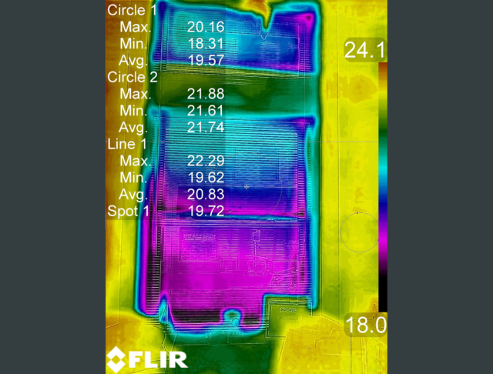The image size is (493, 374).
Task: Click Circle 1 maximum value 20.16
Action: (x=206, y=27)
